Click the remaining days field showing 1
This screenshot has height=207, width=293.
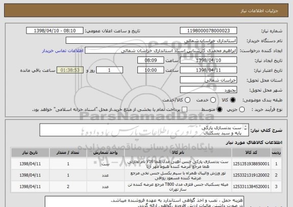pyautogui.click(x=109, y=70)
